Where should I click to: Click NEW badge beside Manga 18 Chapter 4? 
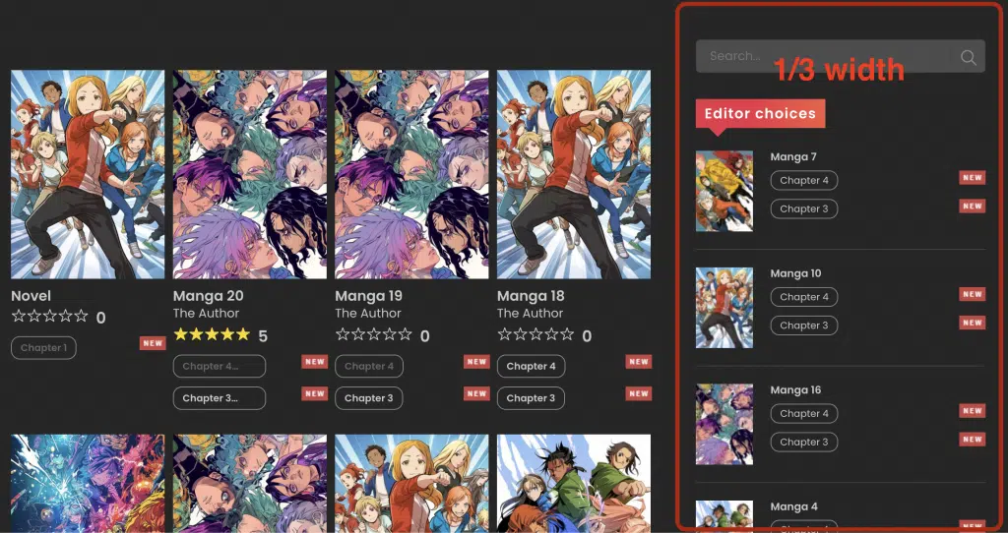(639, 362)
